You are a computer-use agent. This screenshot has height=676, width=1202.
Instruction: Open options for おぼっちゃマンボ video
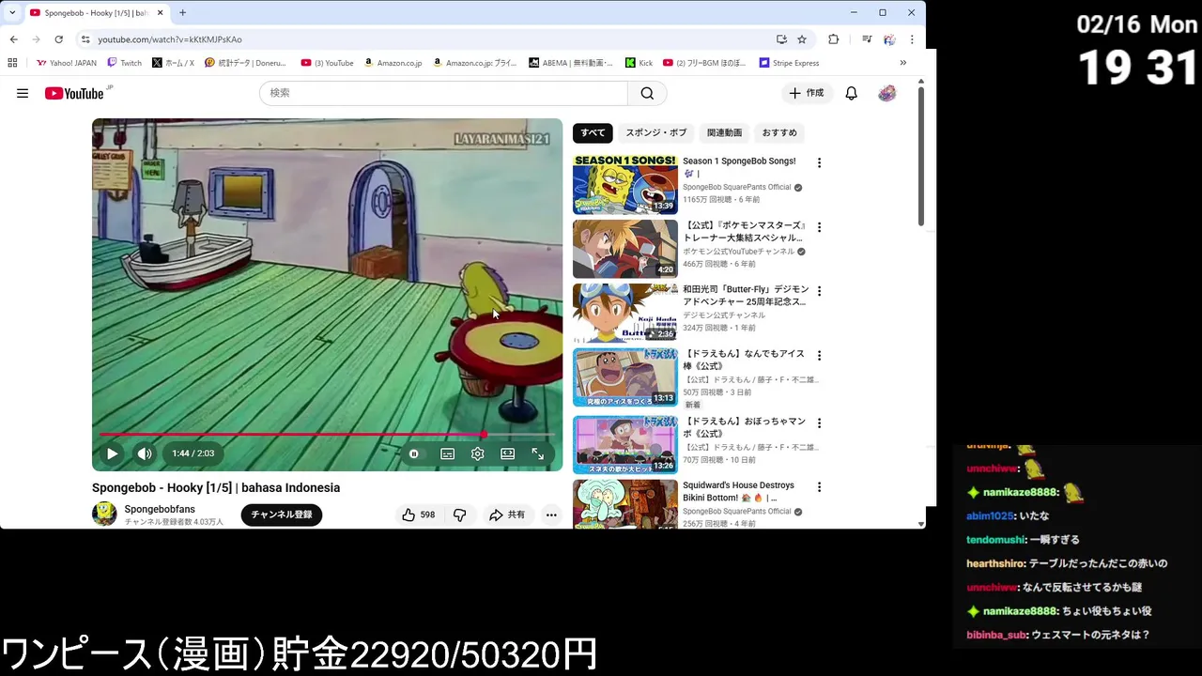point(819,423)
